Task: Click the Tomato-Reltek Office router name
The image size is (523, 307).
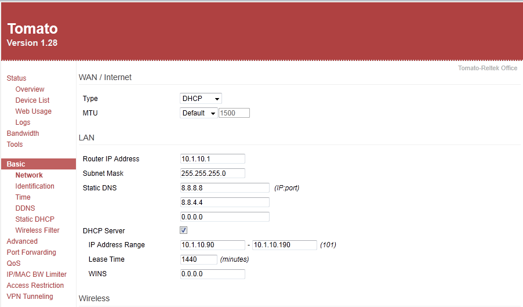Action: [x=487, y=68]
